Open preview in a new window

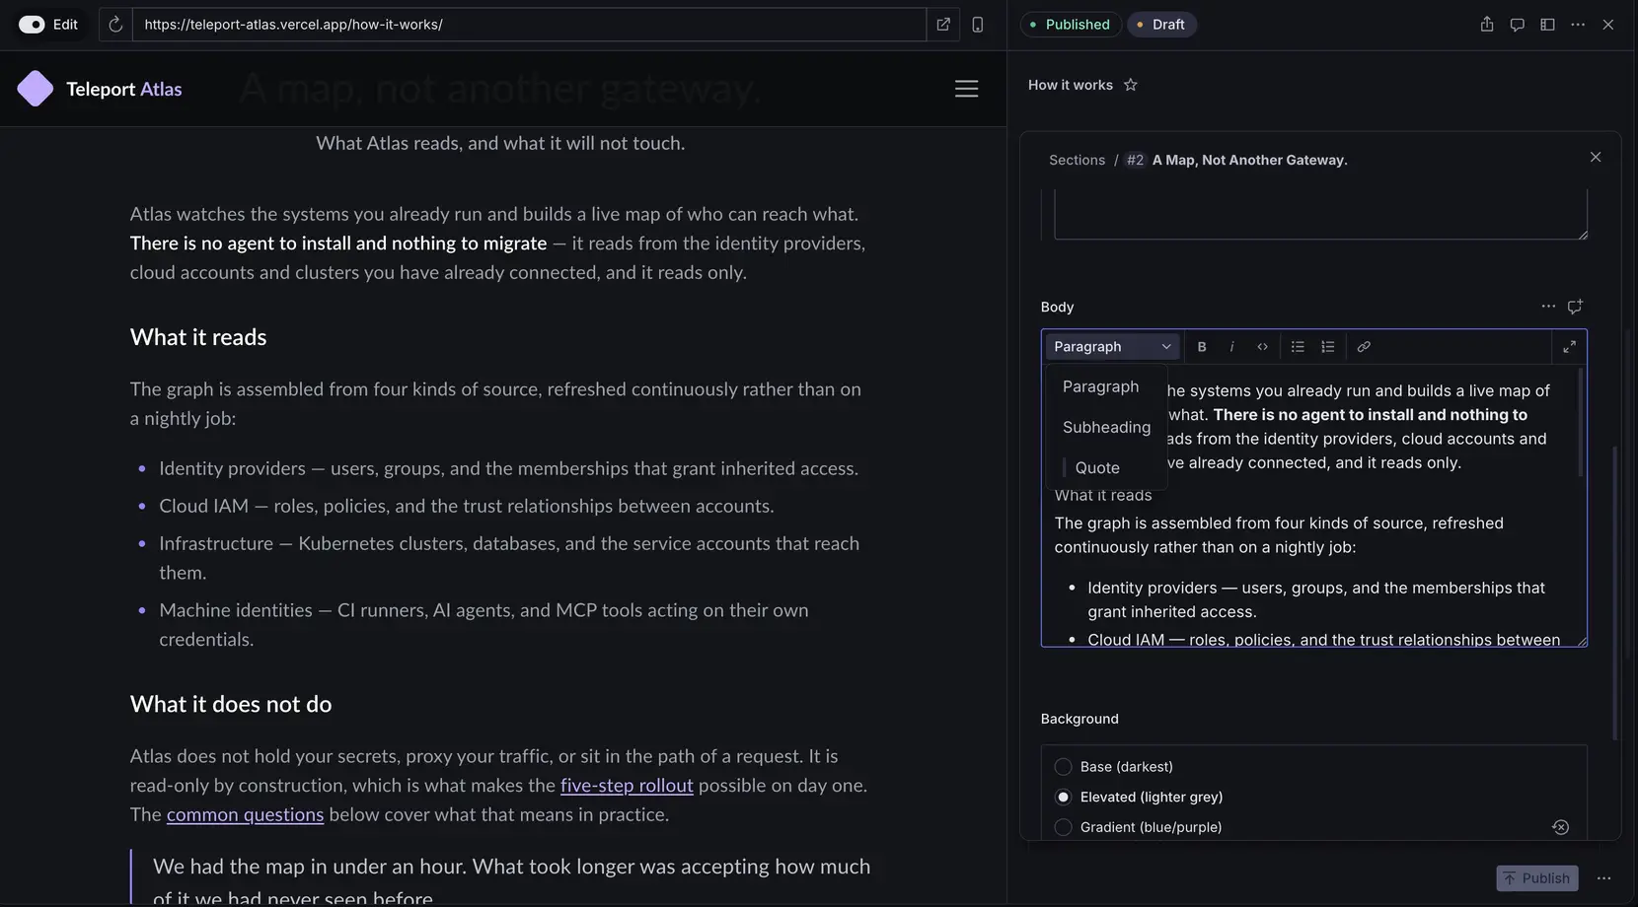(943, 25)
